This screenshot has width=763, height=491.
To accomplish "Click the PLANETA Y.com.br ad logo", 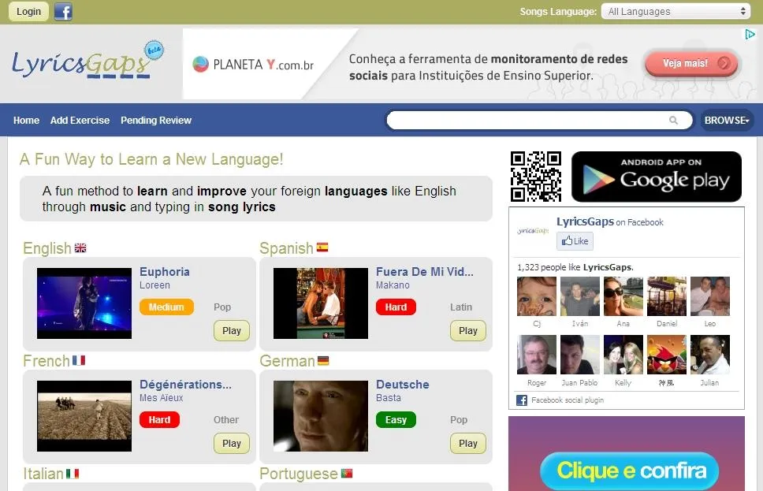I will click(x=253, y=65).
